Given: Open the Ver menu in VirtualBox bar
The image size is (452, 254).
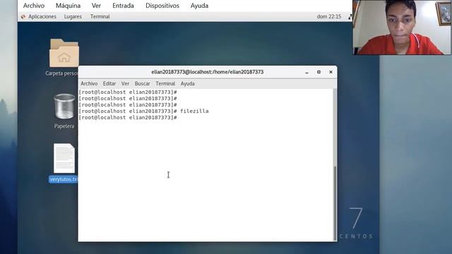Looking at the screenshot, I should click(x=96, y=6).
